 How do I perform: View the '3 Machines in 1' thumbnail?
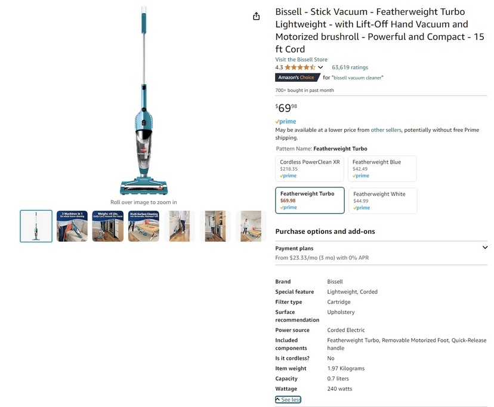(x=72, y=226)
